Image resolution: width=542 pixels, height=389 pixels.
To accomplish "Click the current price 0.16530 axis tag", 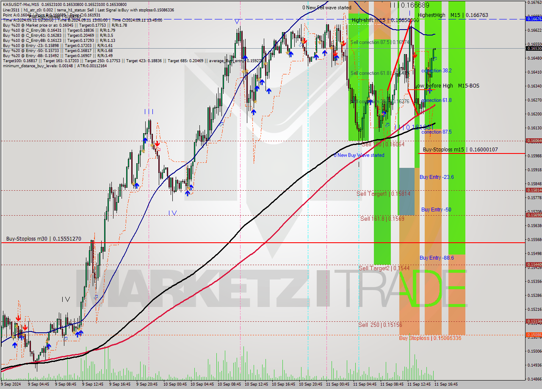I will coord(534,48).
